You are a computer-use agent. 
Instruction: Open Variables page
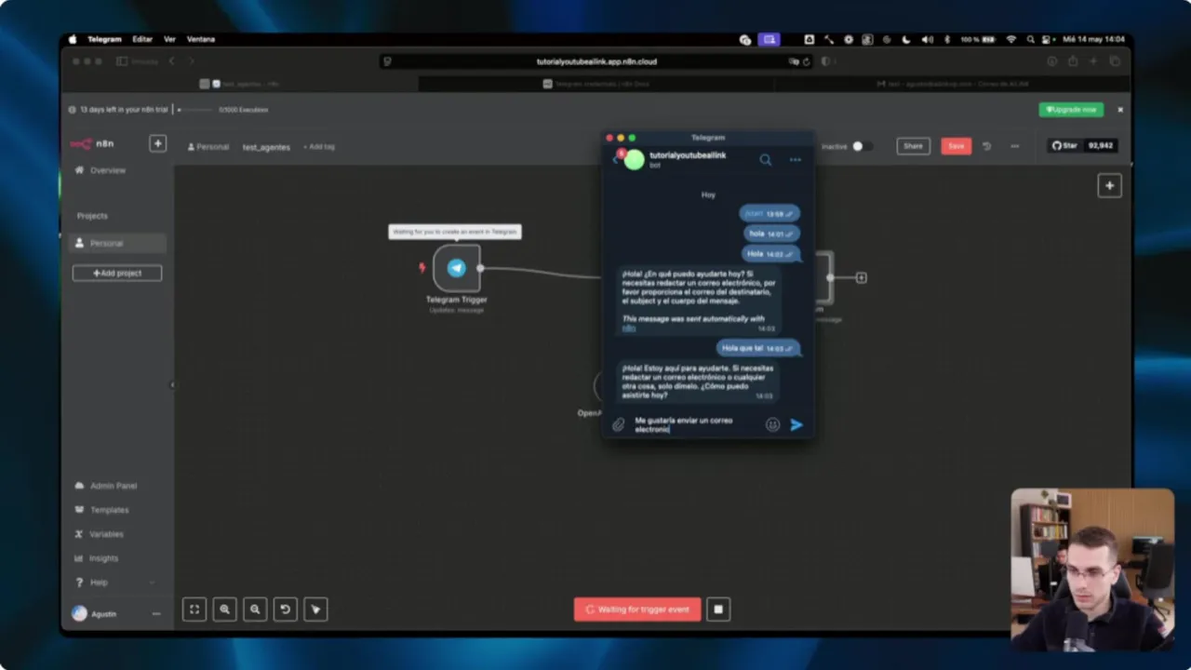tap(106, 534)
